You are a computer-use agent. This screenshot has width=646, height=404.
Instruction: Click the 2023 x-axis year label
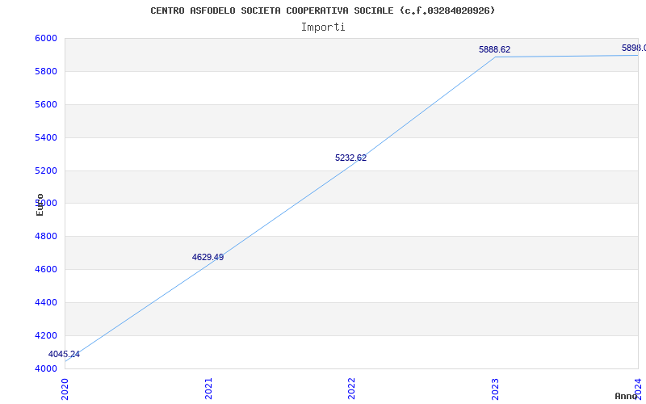495,389
